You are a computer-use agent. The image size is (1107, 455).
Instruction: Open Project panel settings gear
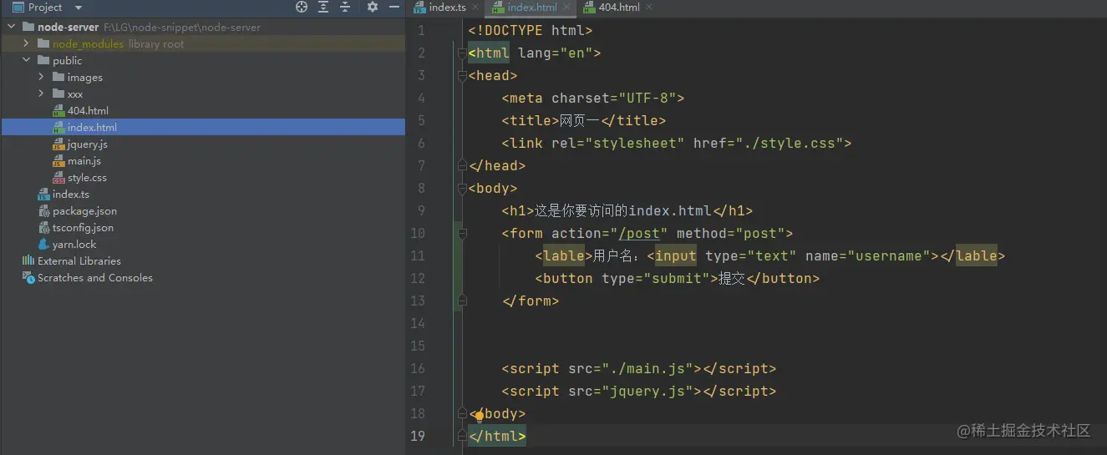coord(373,7)
